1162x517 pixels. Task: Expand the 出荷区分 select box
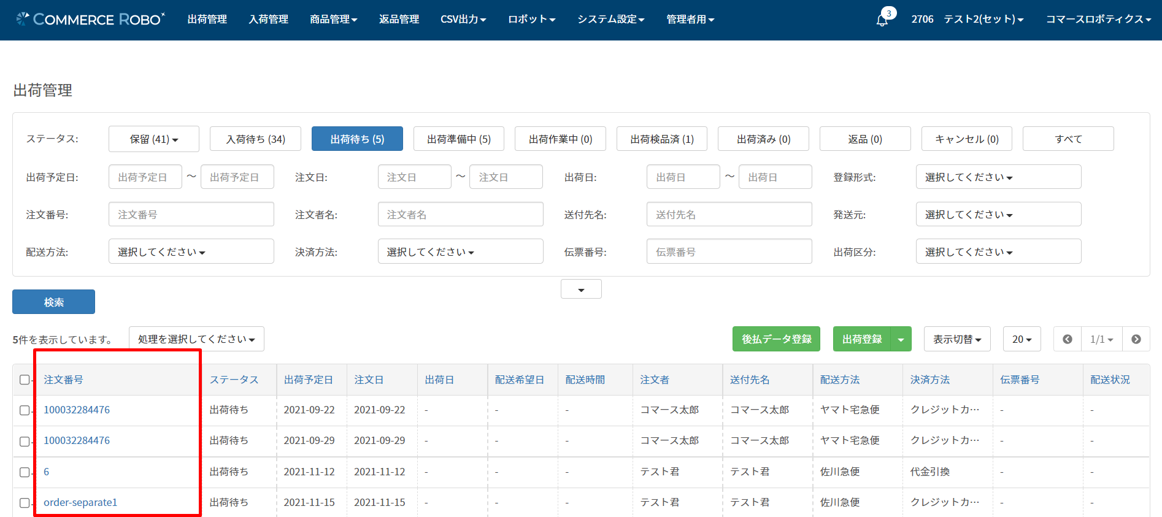pos(998,251)
